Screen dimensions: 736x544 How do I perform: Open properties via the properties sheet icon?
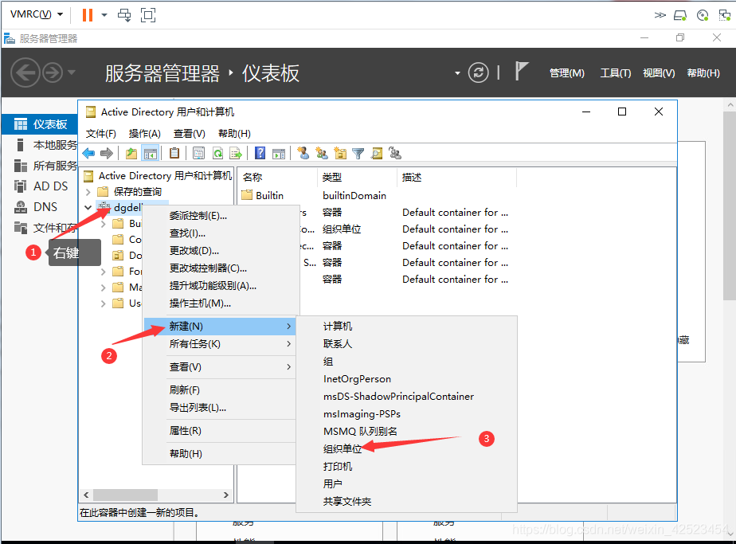click(x=198, y=154)
